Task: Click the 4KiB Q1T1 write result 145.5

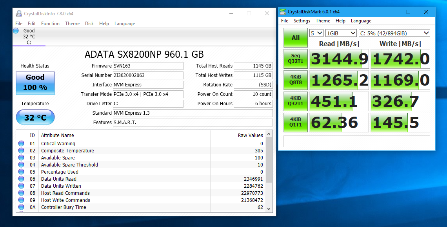Action: pyautogui.click(x=400, y=122)
